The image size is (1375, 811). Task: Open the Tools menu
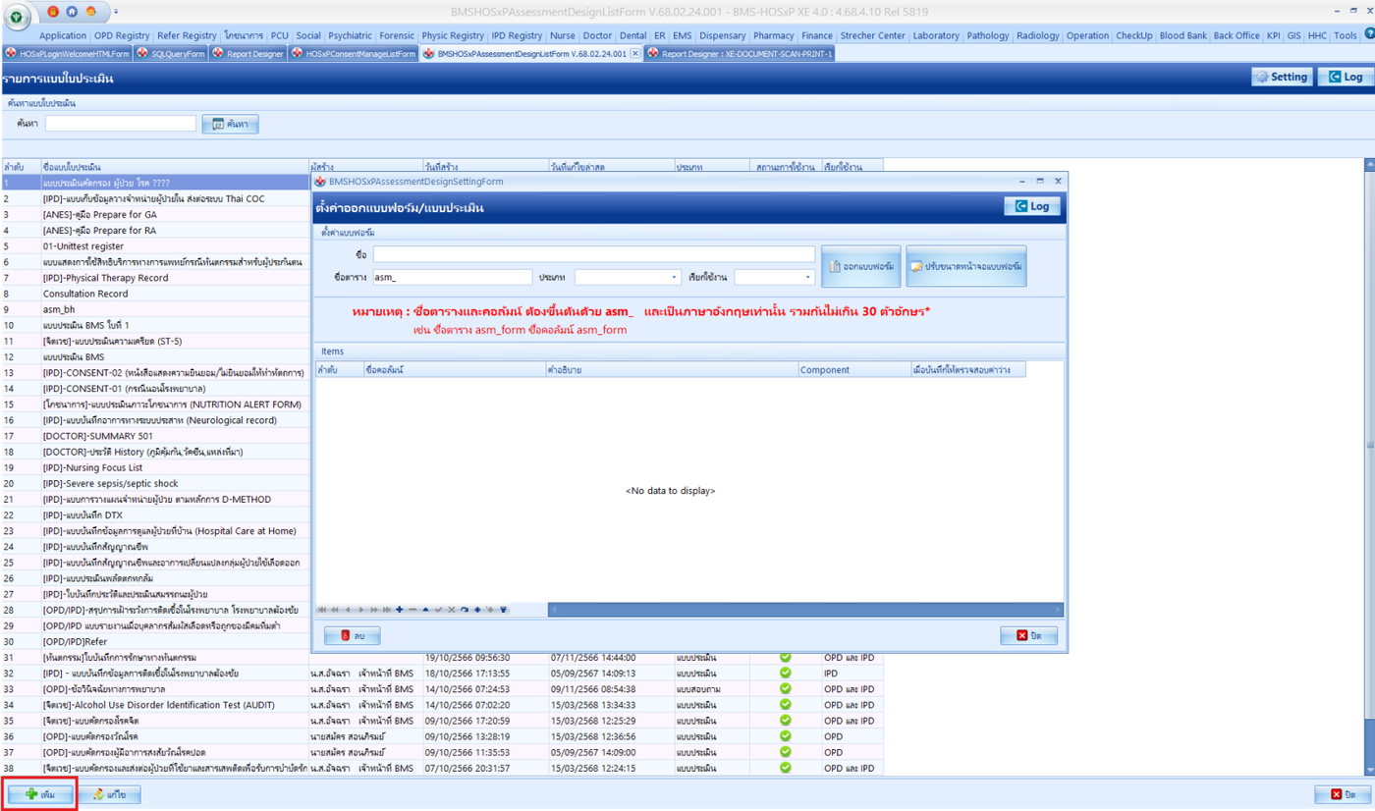[1346, 35]
